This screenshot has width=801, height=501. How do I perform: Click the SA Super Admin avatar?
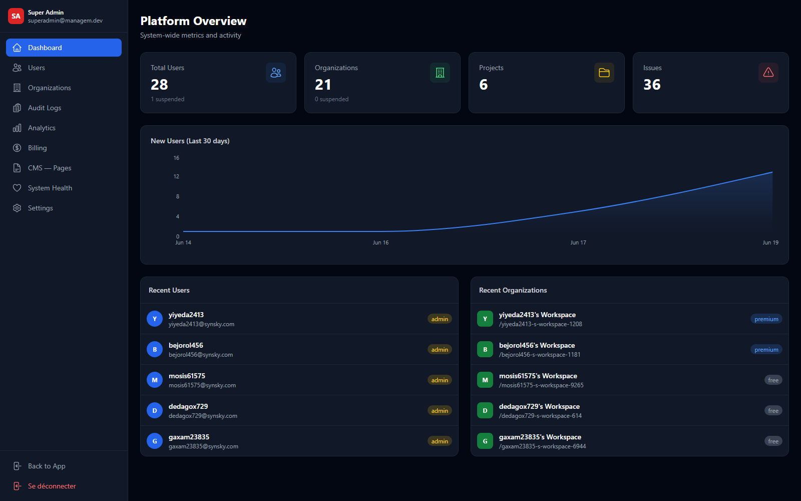click(x=16, y=16)
